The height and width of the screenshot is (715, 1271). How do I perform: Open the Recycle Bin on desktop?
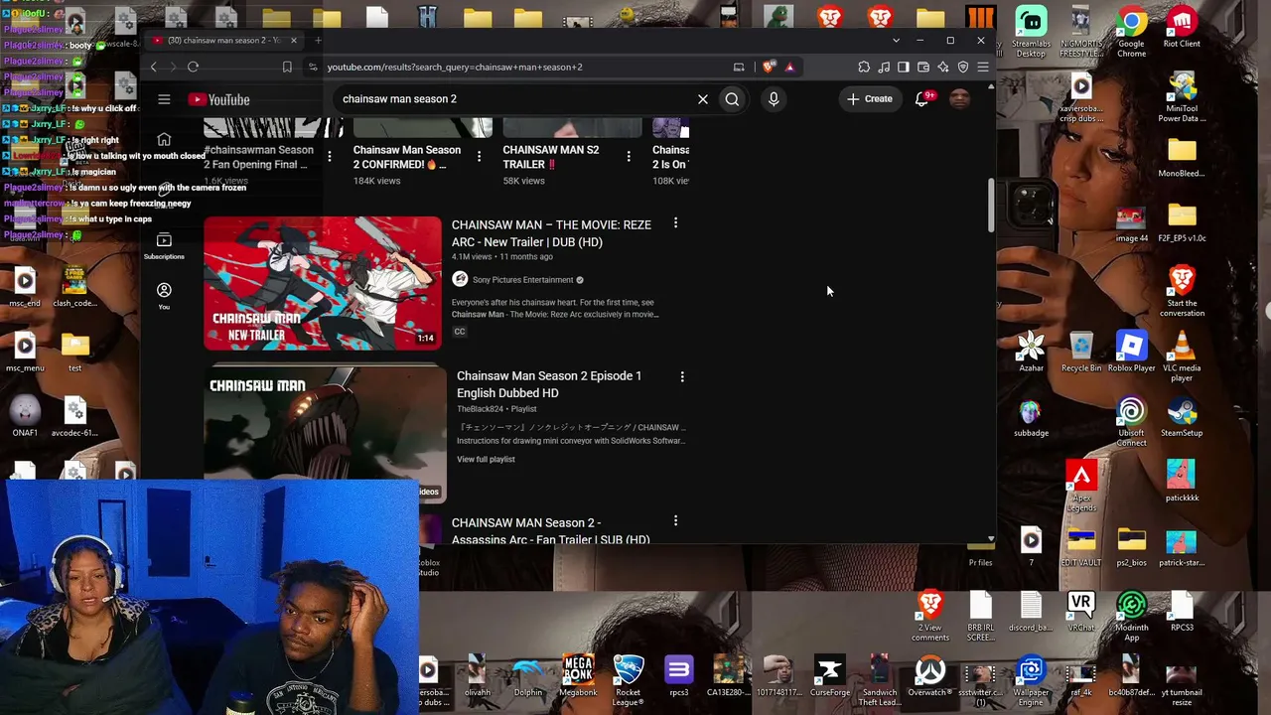click(1081, 353)
